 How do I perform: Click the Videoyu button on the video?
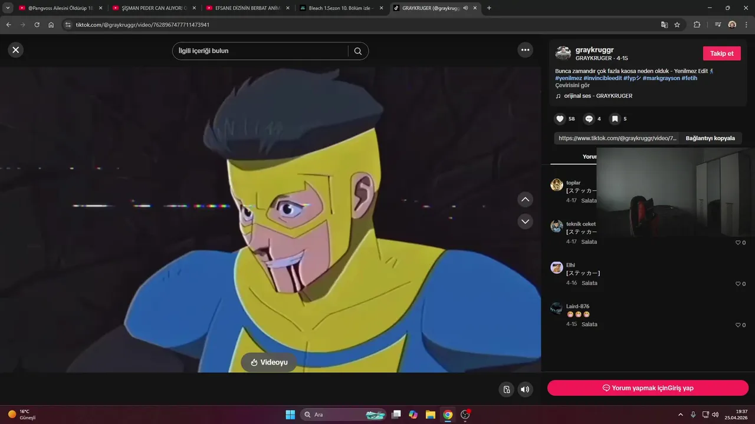(269, 362)
